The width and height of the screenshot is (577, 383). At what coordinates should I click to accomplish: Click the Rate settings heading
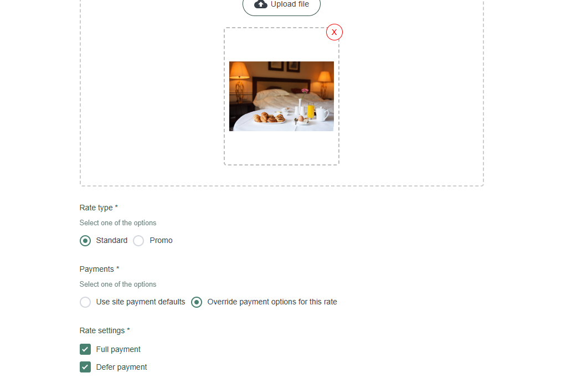[105, 330]
